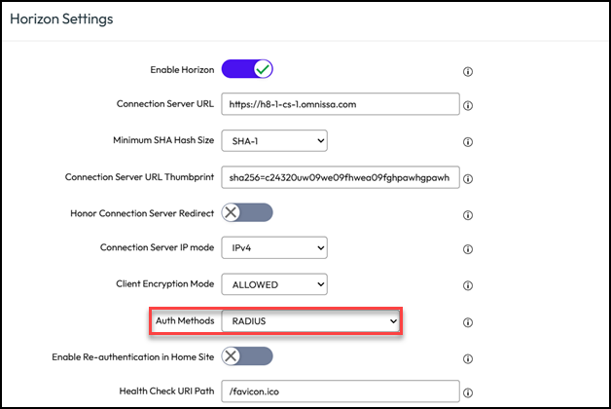Open info icon for Minimum SHA Hash Size
This screenshot has width=611, height=409.
click(x=468, y=141)
